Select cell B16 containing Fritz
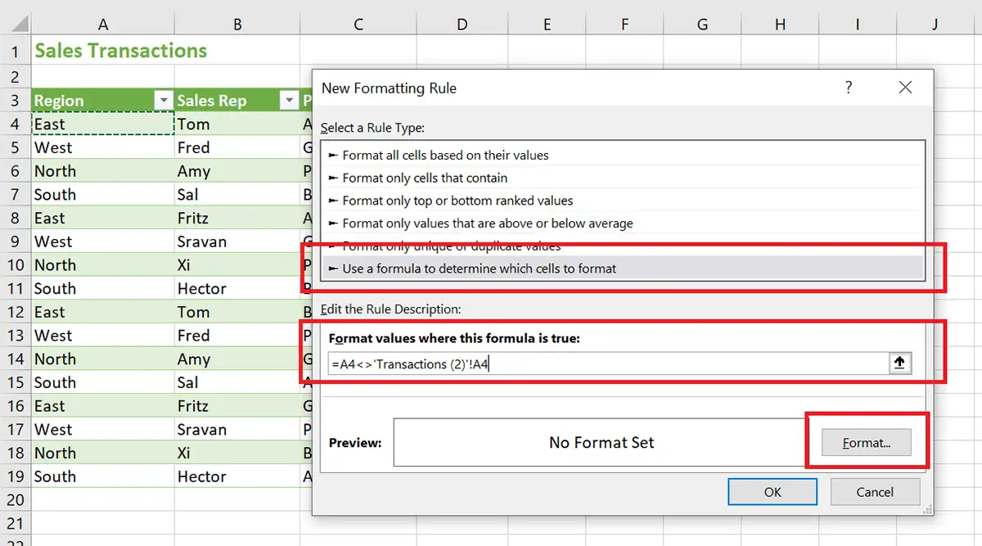The image size is (982, 546). 237,406
